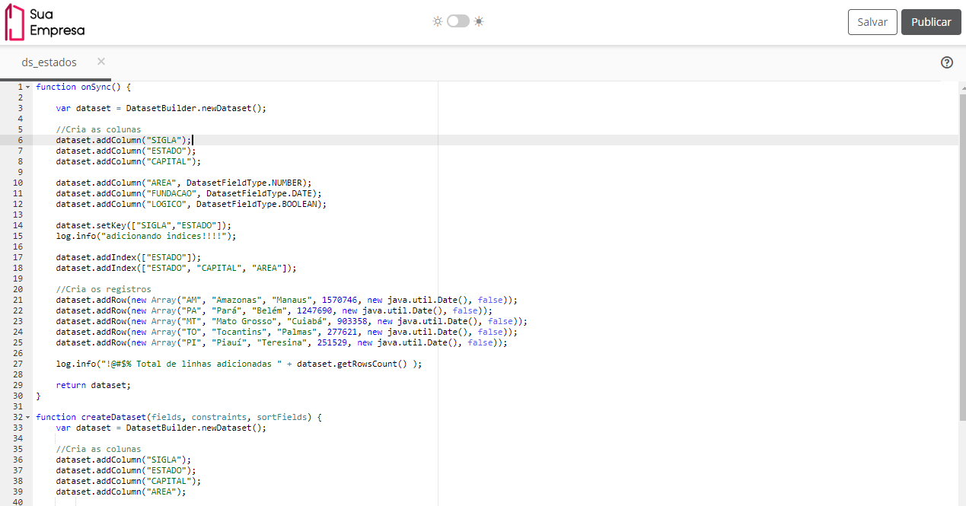966x506 pixels.
Task: Collapse the onSync function fold arrow
Action: (x=28, y=87)
